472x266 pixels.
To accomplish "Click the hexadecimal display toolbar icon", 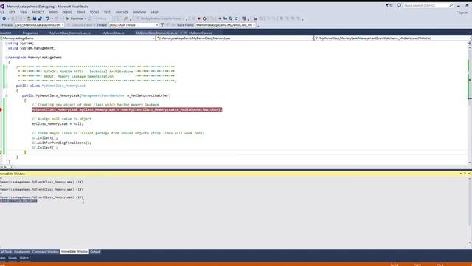I will pos(244,18).
